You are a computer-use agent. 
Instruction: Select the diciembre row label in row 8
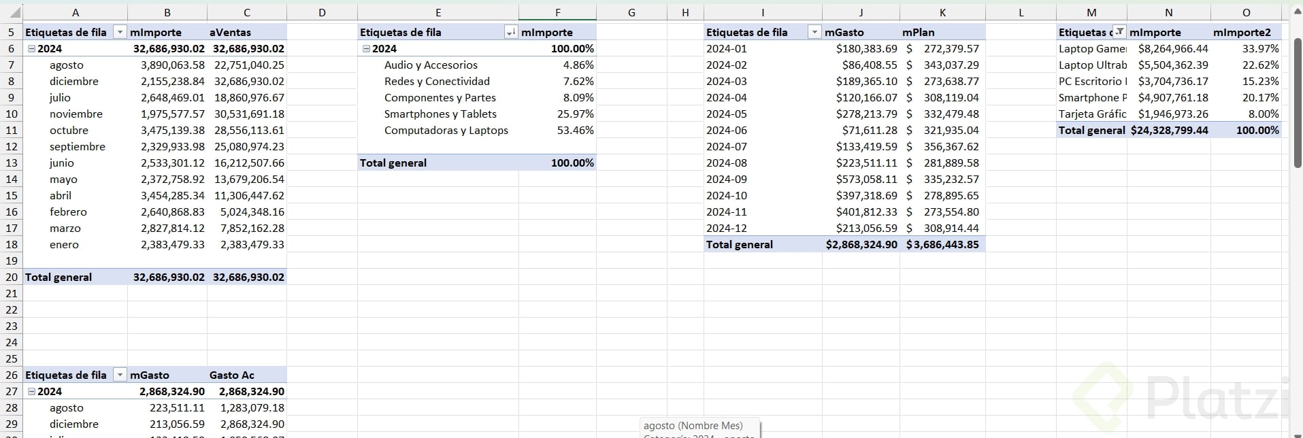click(73, 81)
